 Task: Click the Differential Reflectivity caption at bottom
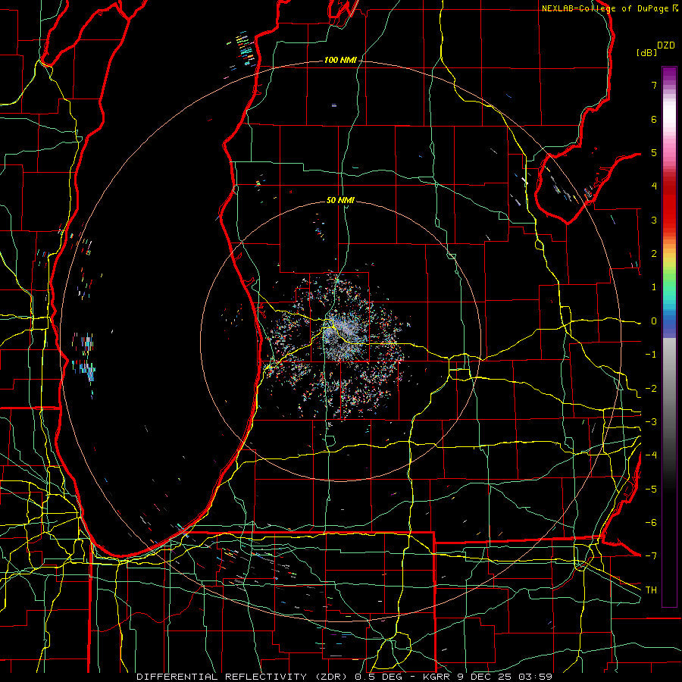(345, 677)
